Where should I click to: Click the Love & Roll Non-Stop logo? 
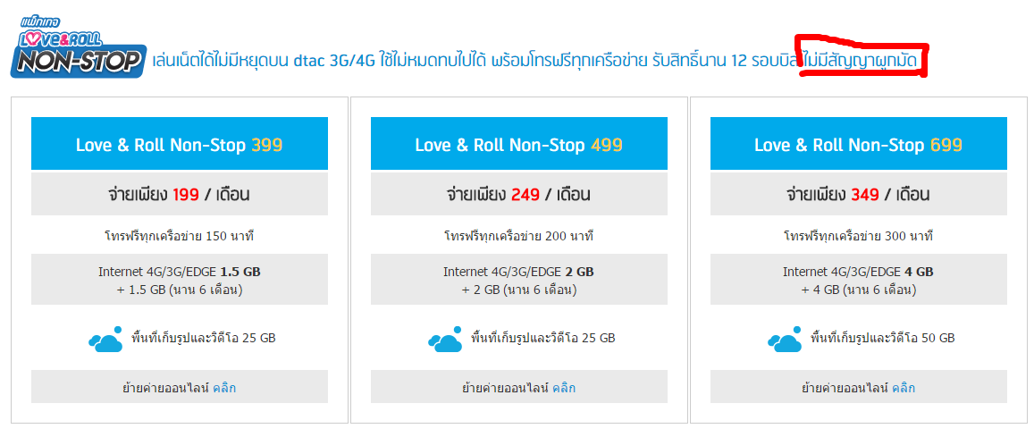pos(77,47)
